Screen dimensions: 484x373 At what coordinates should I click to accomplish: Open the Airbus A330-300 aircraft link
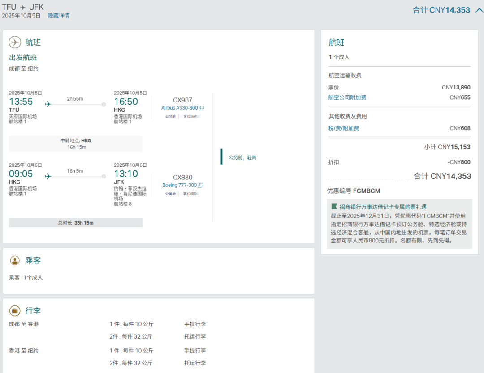click(x=179, y=108)
